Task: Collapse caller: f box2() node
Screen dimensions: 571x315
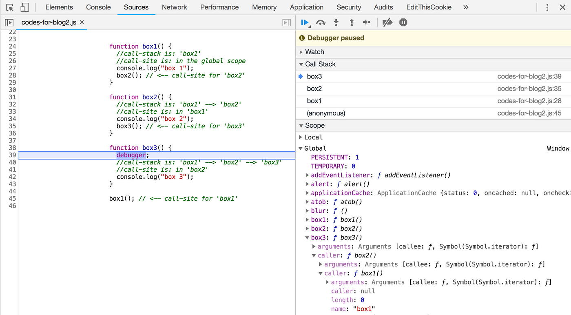Action: pos(314,256)
